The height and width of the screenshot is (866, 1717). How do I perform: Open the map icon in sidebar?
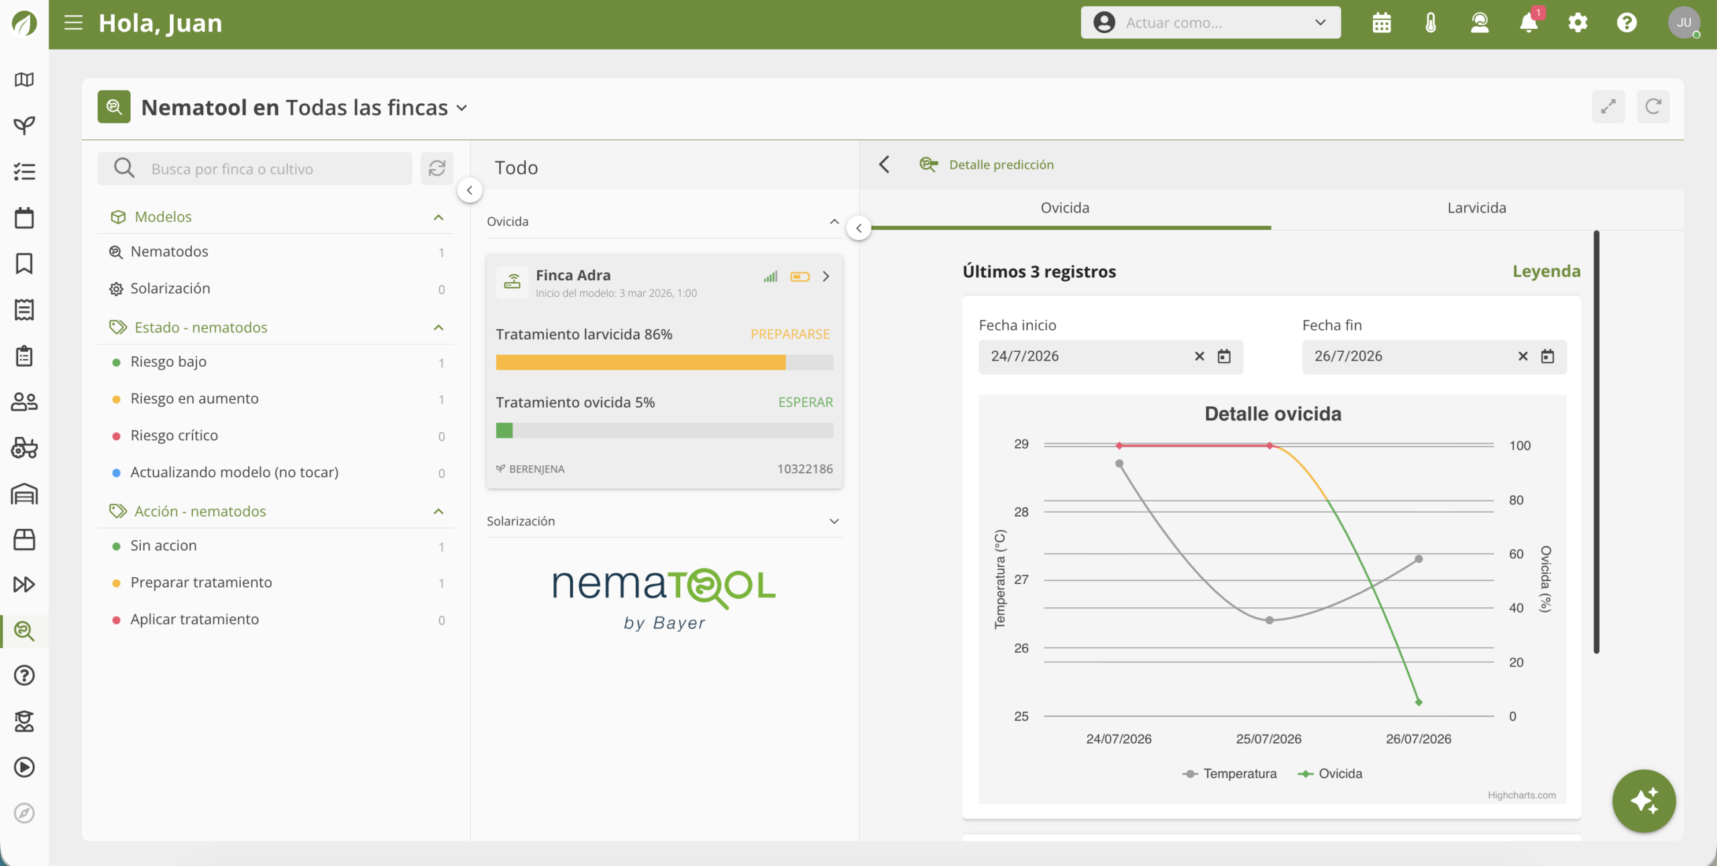[x=24, y=80]
